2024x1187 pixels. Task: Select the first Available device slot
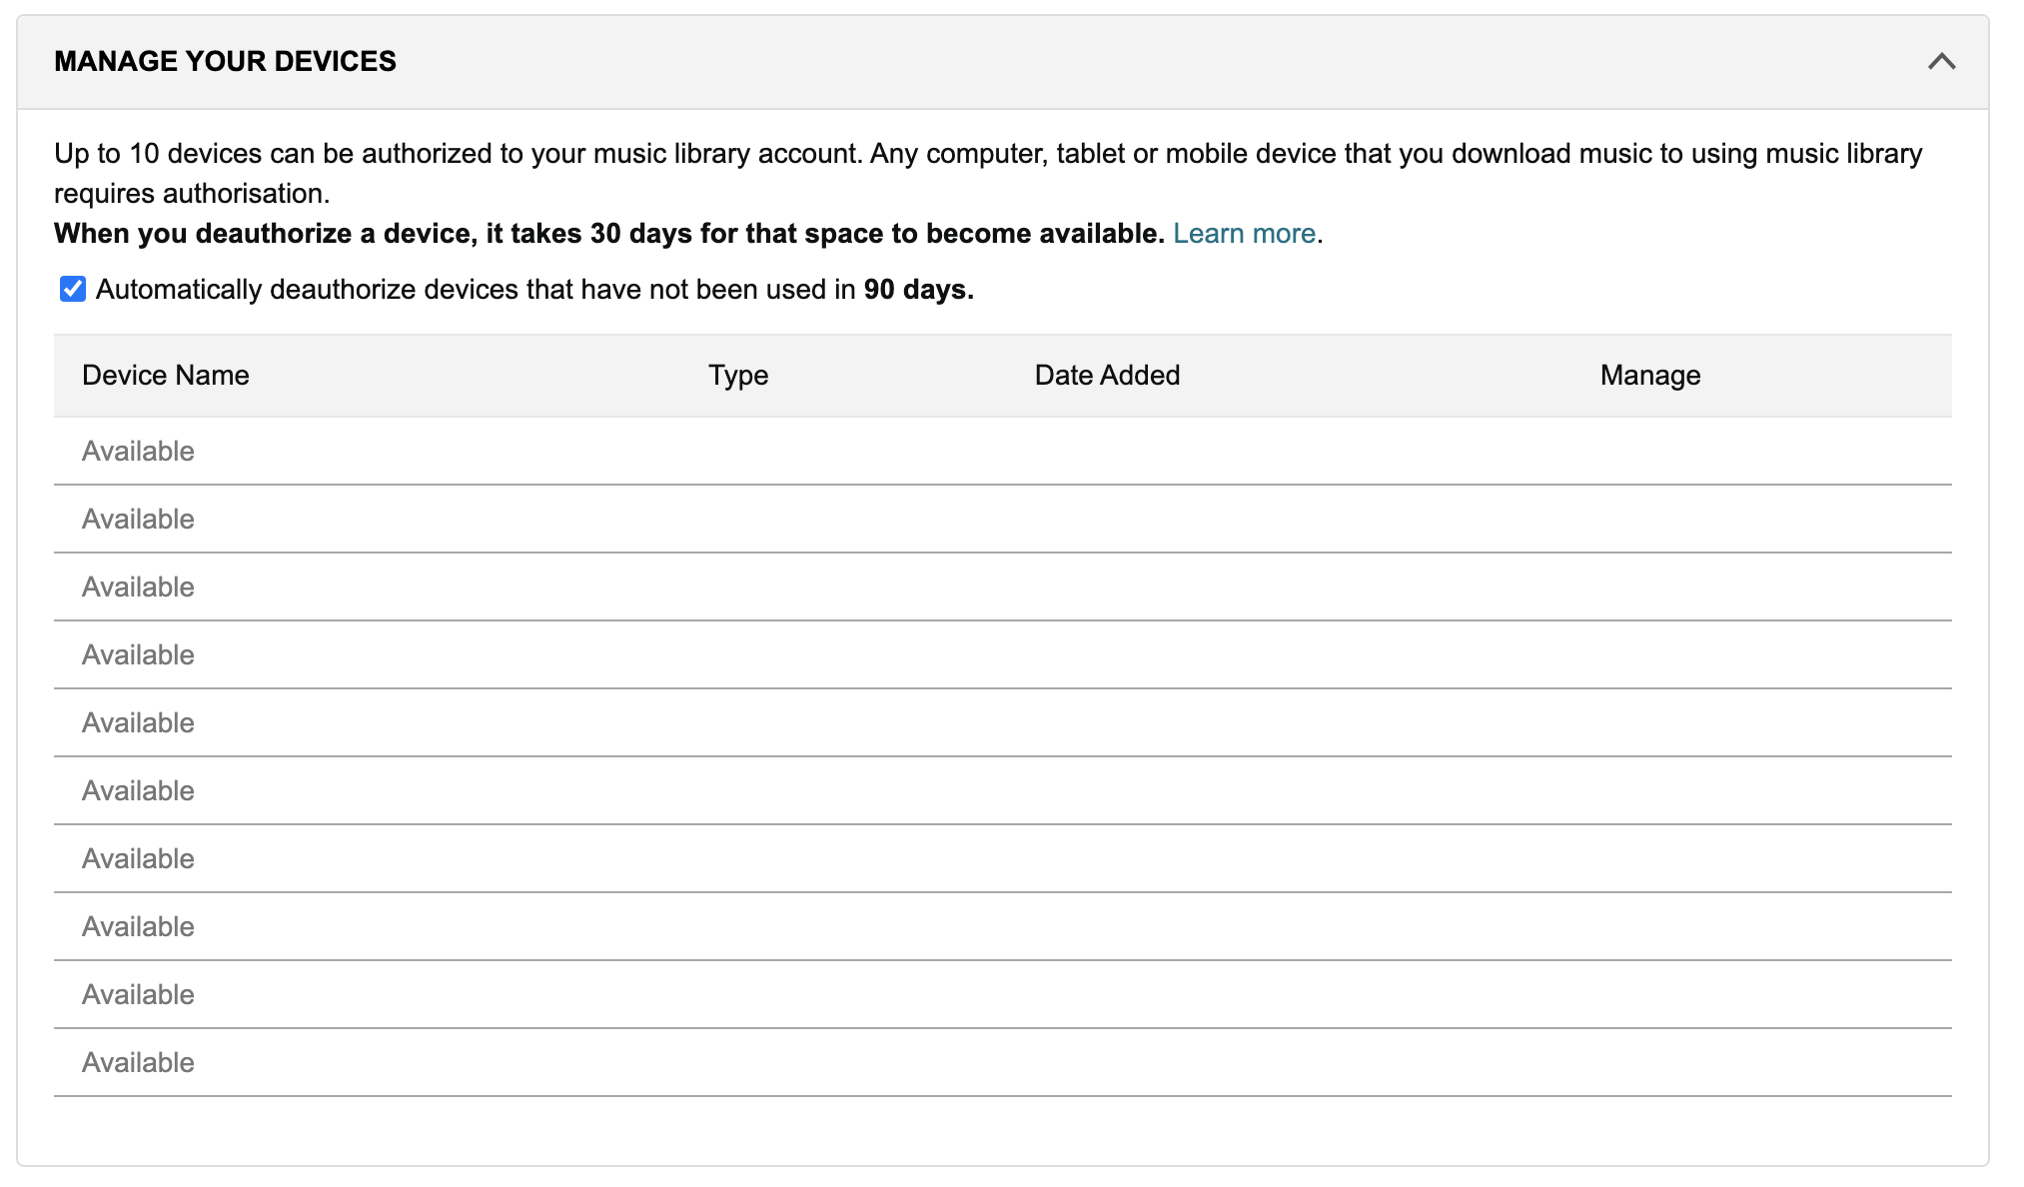coord(138,452)
